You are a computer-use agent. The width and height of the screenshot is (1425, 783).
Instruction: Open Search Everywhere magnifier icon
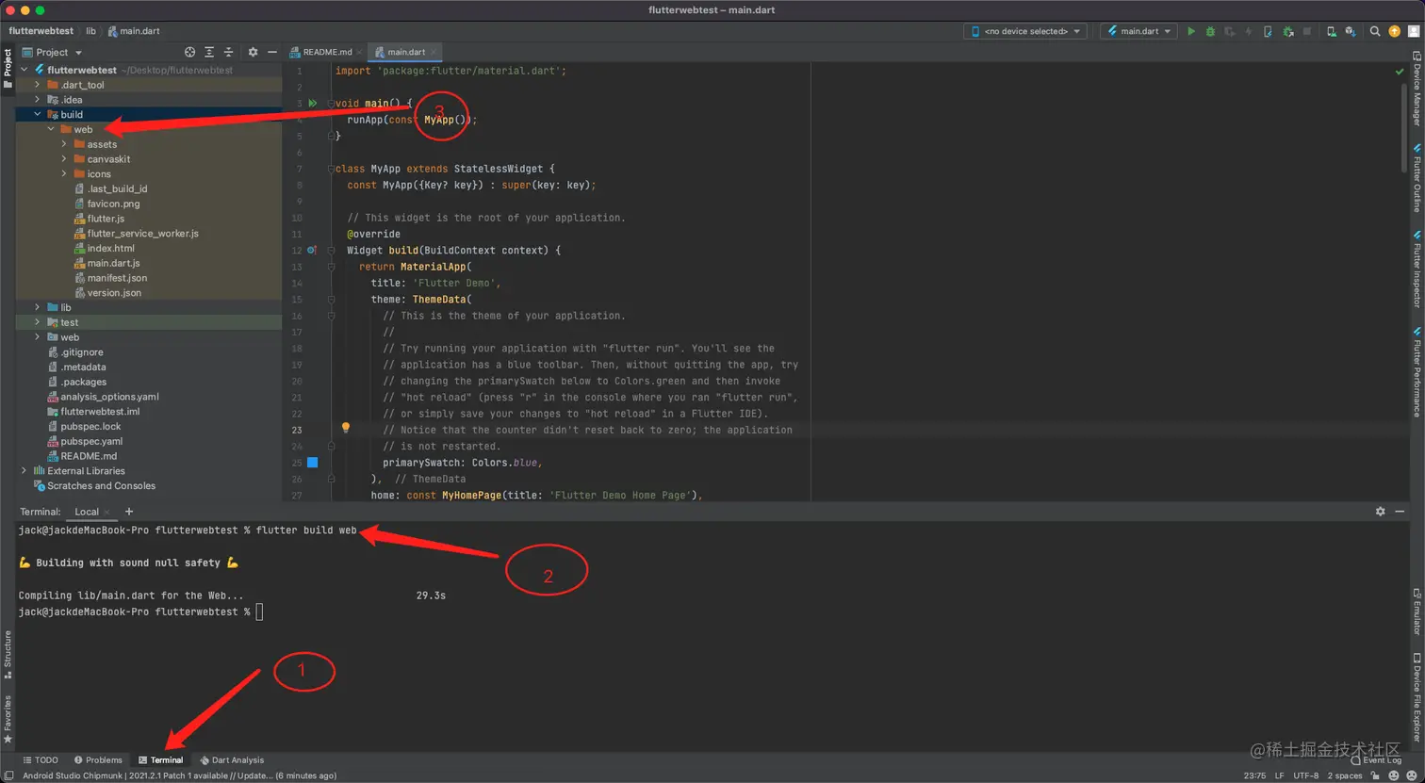[1375, 31]
